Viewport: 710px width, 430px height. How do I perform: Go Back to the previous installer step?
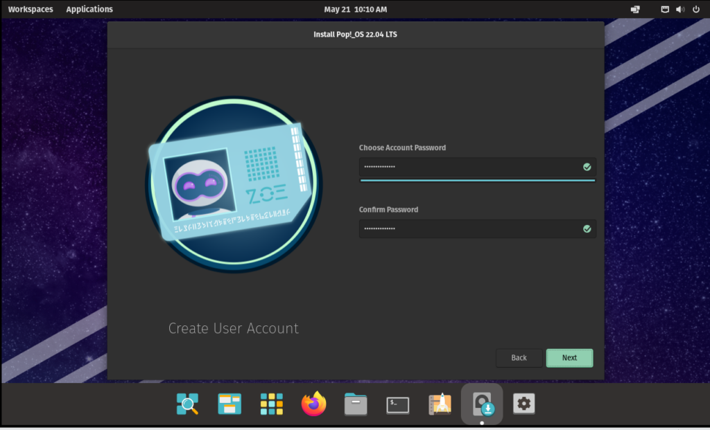pyautogui.click(x=519, y=358)
